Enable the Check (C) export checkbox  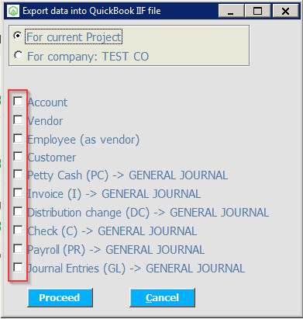point(18,230)
